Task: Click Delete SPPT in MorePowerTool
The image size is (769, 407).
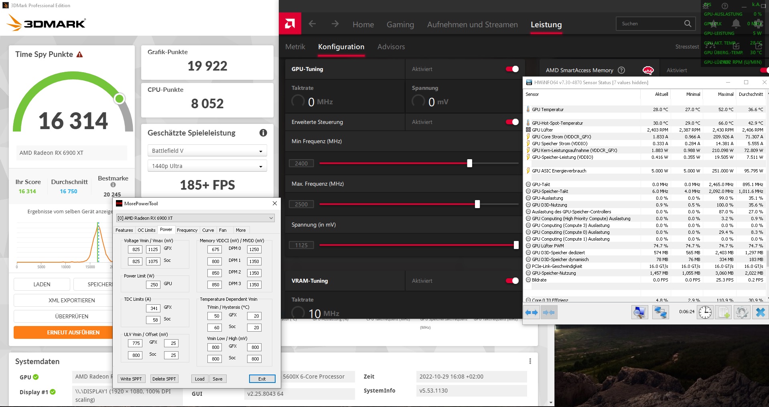Action: click(164, 379)
